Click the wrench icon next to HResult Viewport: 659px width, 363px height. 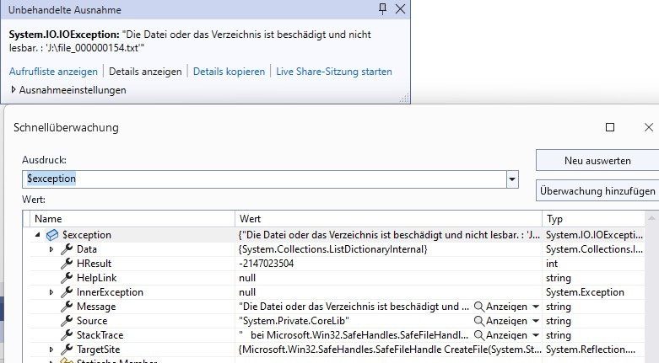(67, 264)
